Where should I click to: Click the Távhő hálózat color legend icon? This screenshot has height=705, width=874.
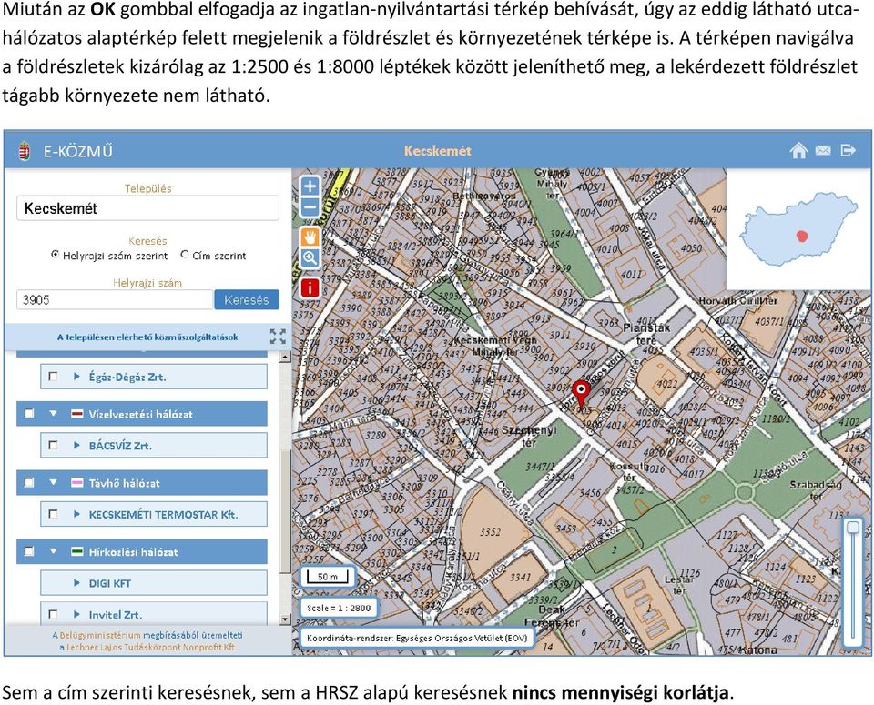click(76, 483)
